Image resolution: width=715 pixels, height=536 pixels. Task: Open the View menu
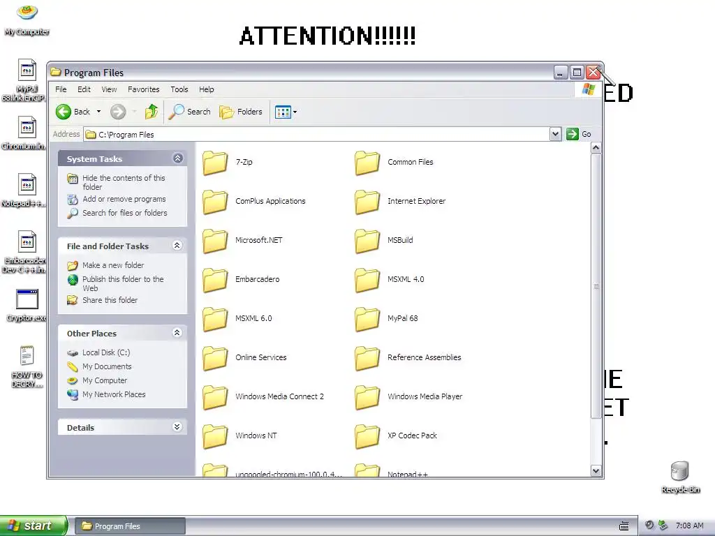pos(109,89)
